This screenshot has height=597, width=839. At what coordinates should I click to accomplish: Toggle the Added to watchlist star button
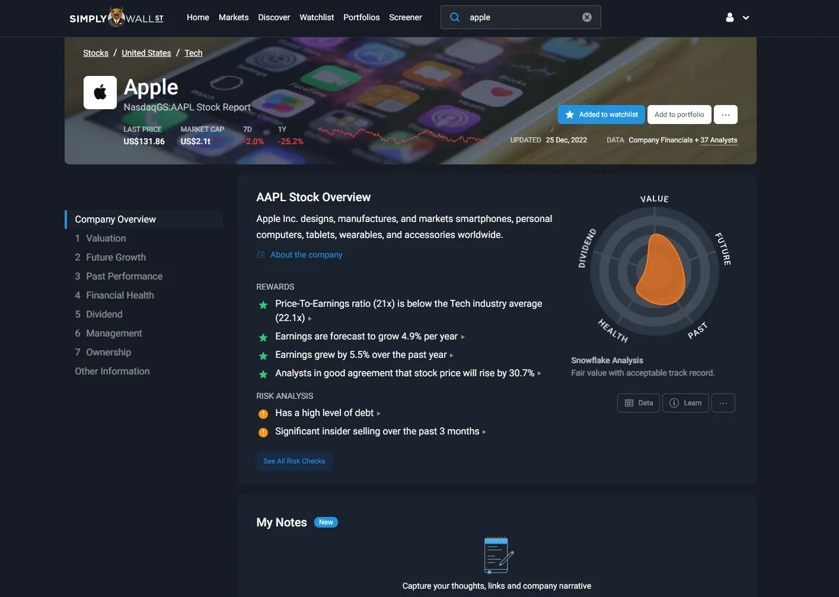point(601,114)
